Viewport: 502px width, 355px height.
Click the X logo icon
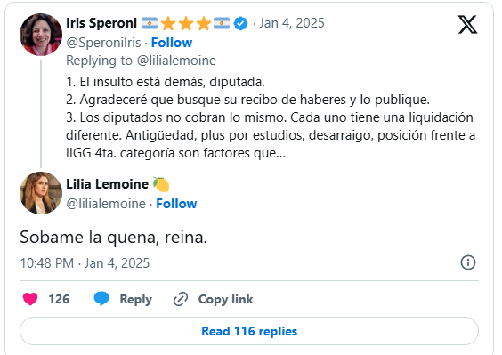coord(467,25)
